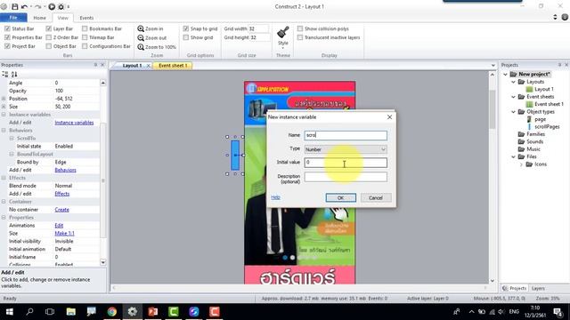Screen dimensions: 570x320
Task: Open taskbar search icon
Action: point(29,312)
